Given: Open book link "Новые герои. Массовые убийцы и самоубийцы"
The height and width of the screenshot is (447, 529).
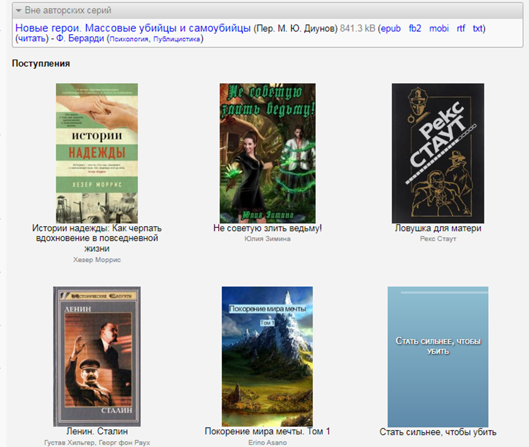Looking at the screenshot, I should [x=133, y=28].
